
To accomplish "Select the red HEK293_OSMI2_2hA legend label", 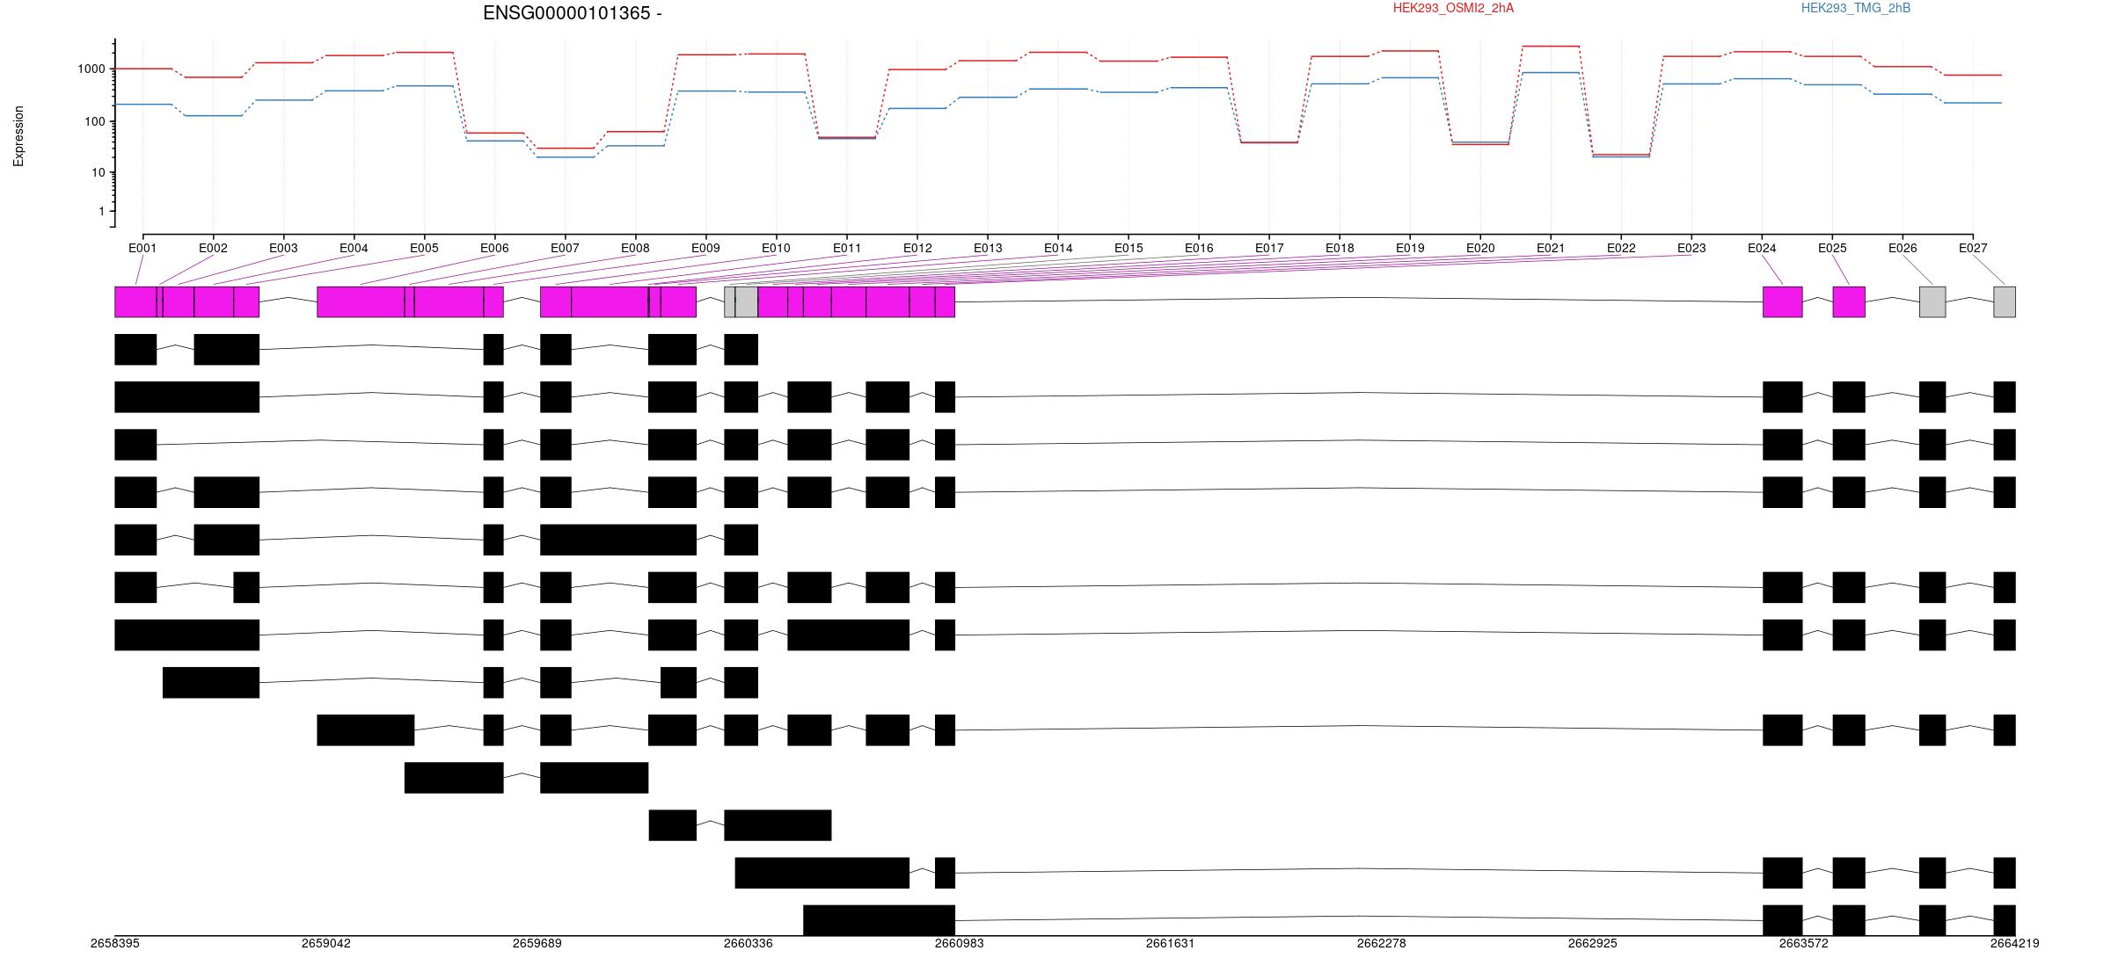I will 1453,8.
